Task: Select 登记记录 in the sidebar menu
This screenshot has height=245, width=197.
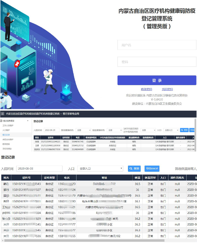Action: coord(7,135)
